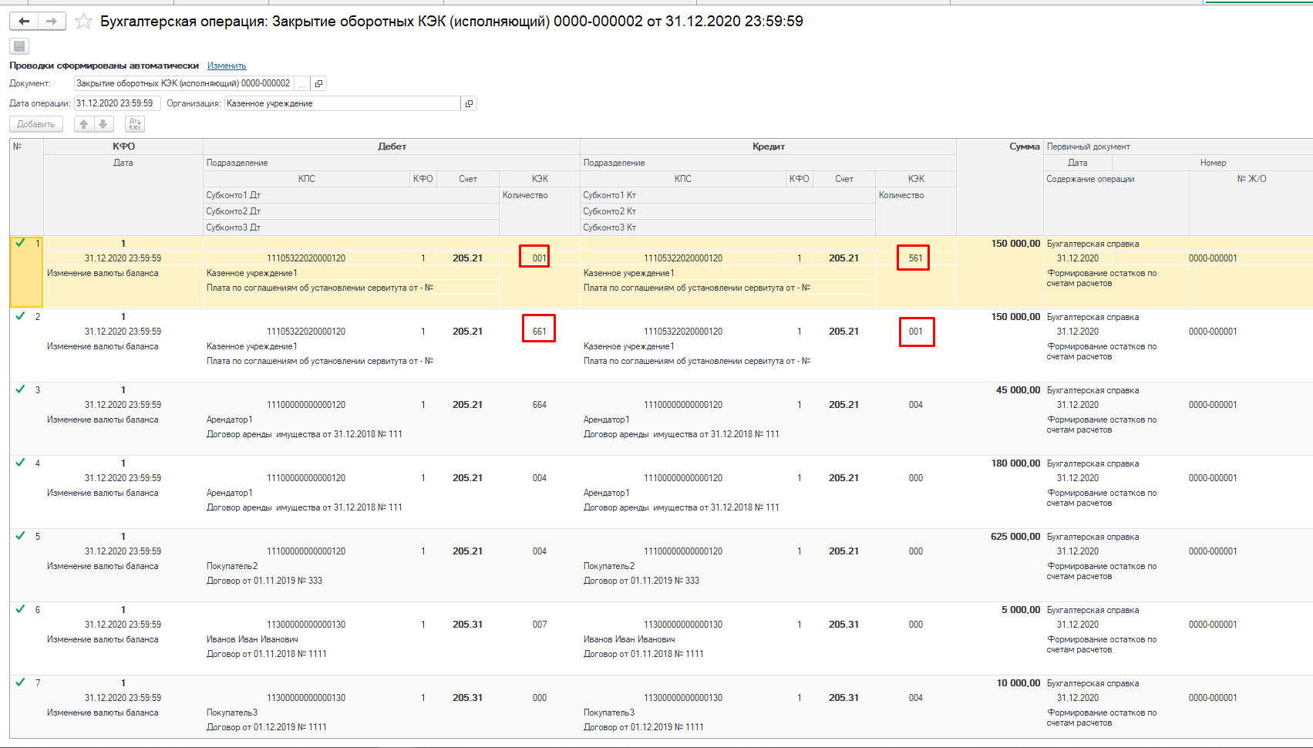Select sum 45 000,00 in entry 3
Image resolution: width=1313 pixels, height=748 pixels.
[x=1018, y=390]
